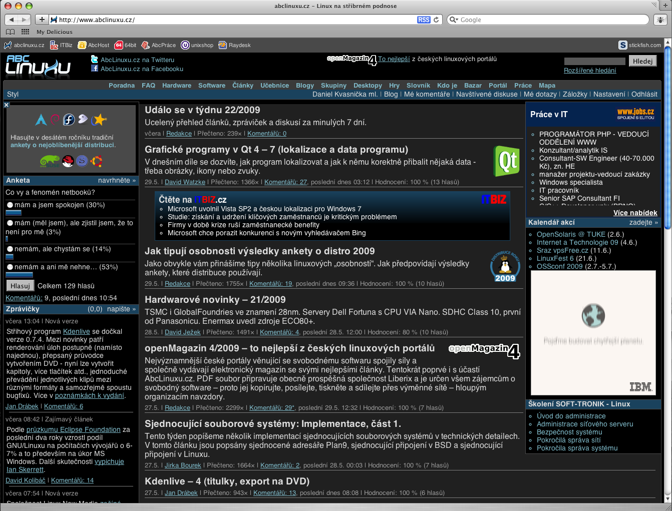672x511 pixels.
Task: Open the 64bit bookmark
Action: tap(125, 45)
